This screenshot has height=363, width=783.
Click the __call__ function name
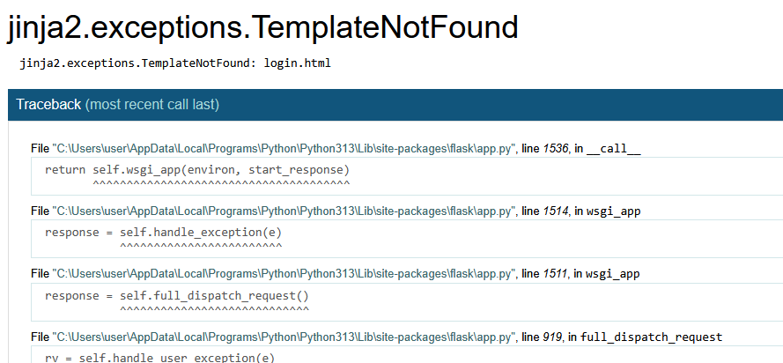[613, 149]
